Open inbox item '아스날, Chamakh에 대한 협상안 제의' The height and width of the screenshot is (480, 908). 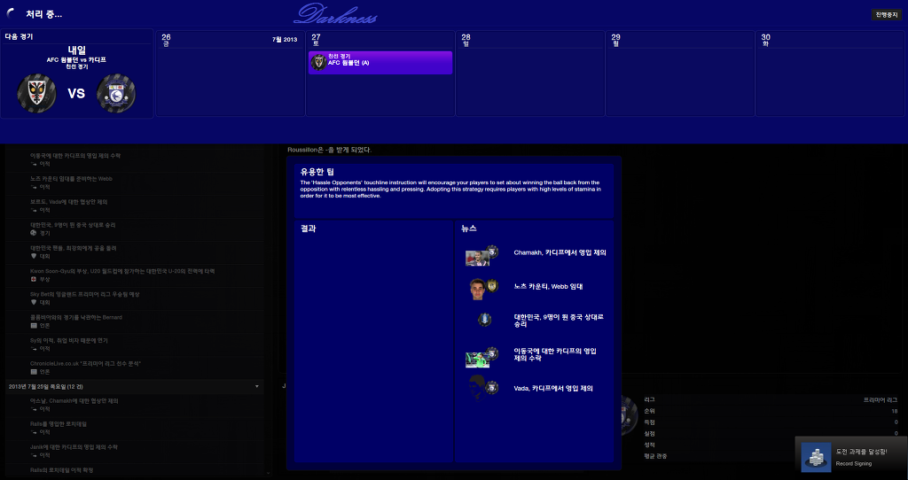click(135, 405)
